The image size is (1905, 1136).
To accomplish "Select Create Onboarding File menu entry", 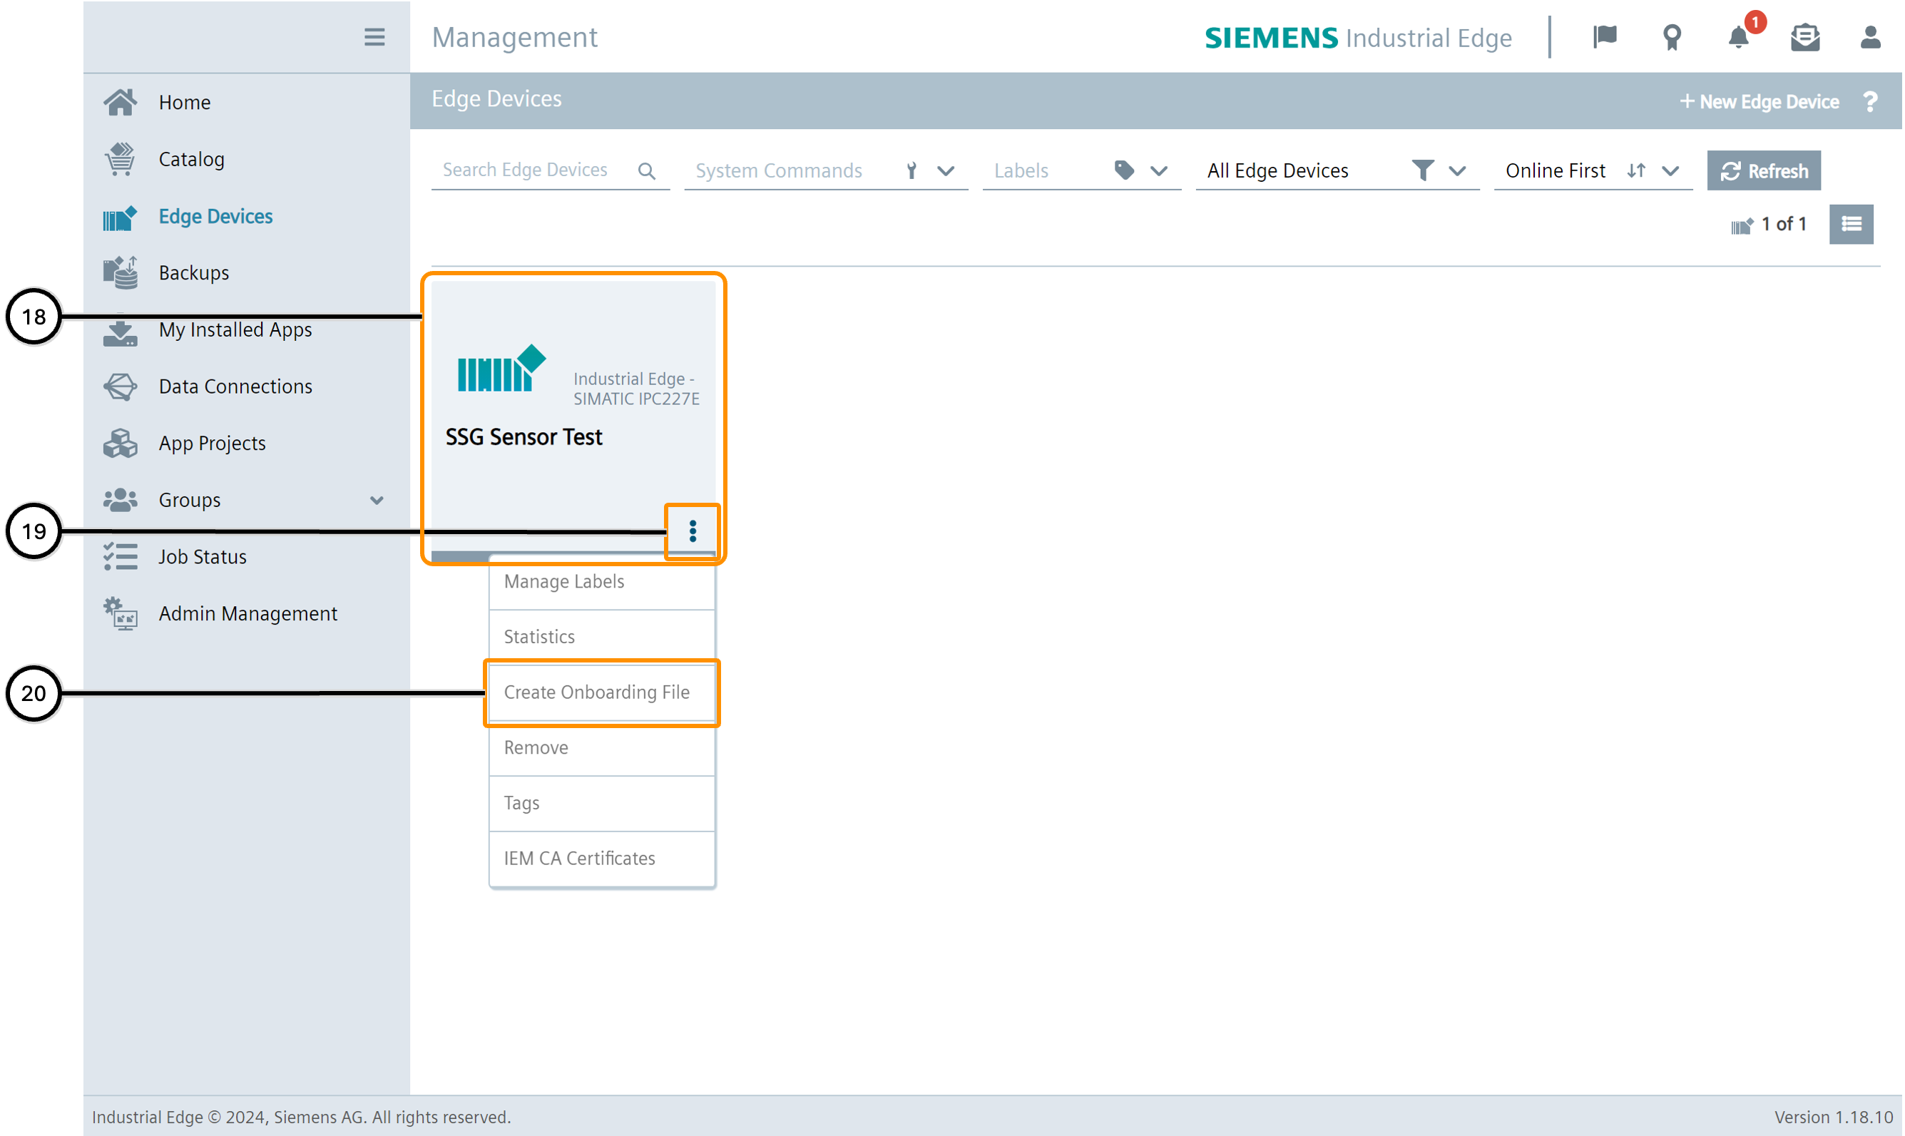I will (596, 692).
